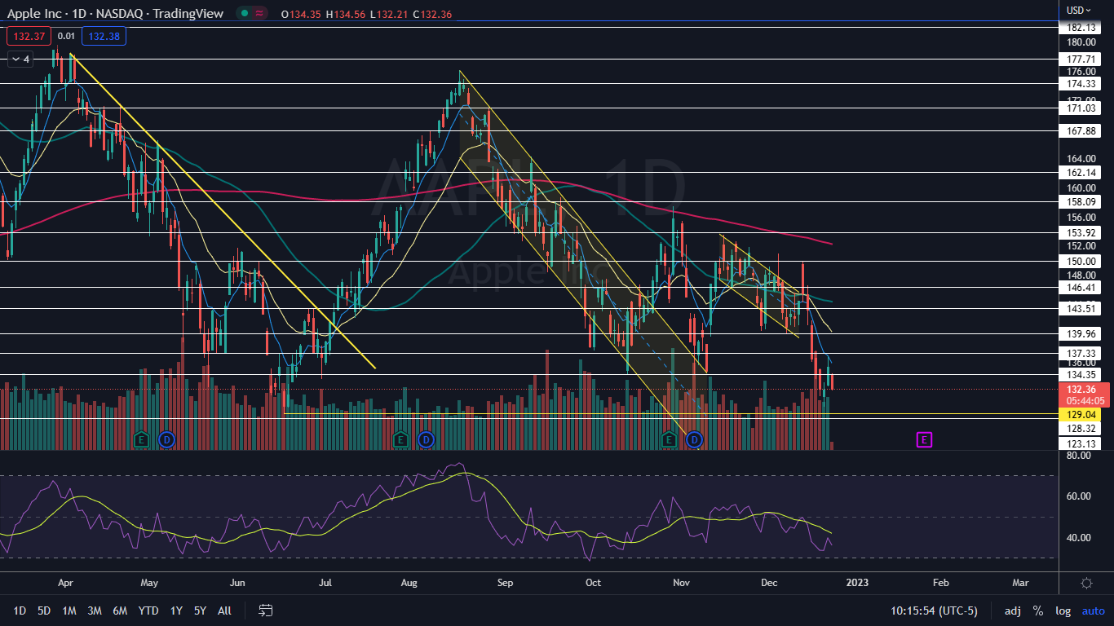The image size is (1114, 626).
Task: Click the November dividend D marker
Action: click(x=695, y=440)
